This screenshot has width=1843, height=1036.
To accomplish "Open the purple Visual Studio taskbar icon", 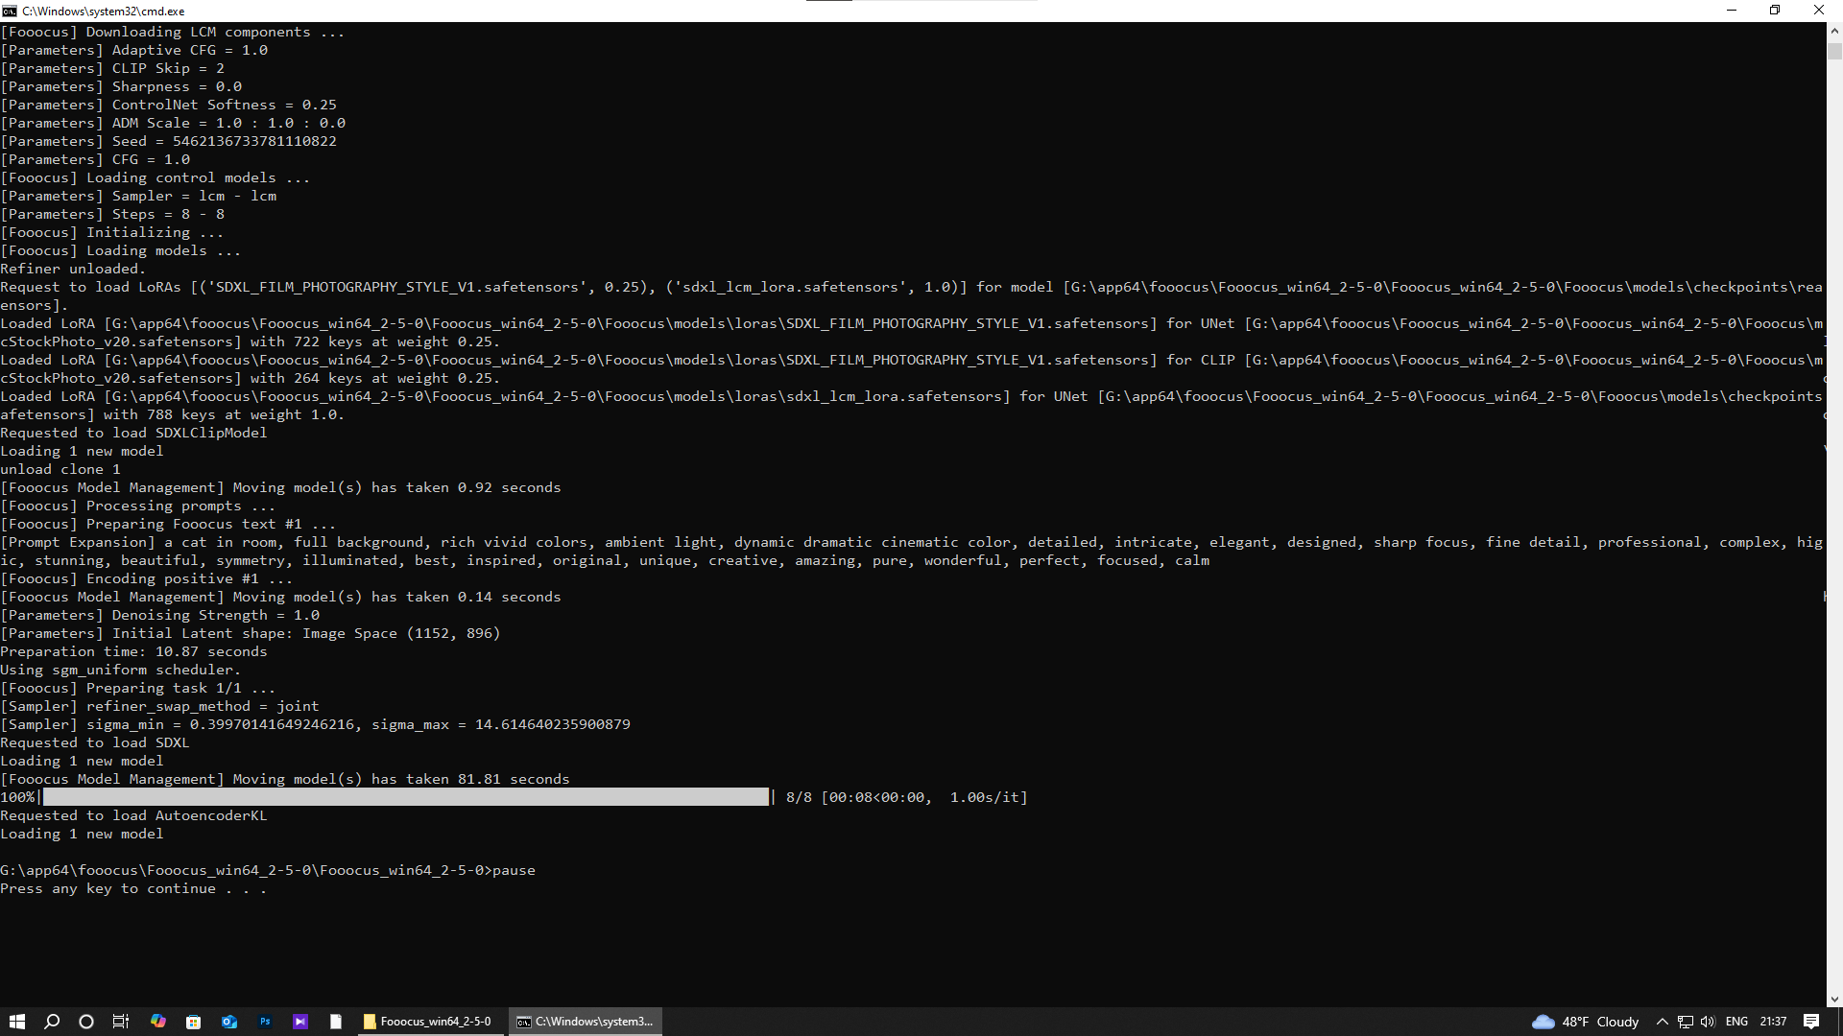I will click(300, 1022).
